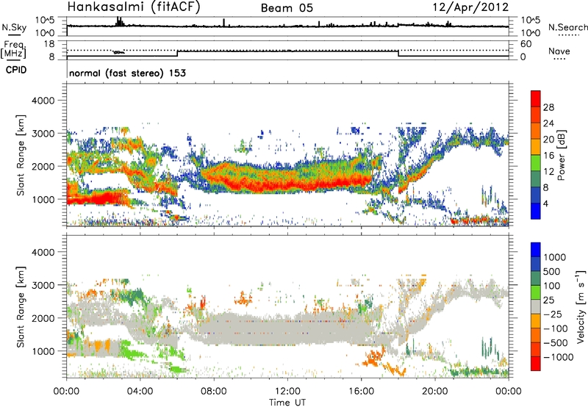This screenshot has width=588, height=407.
Task: Click the 'Beam 05' label
Action: click(287, 8)
